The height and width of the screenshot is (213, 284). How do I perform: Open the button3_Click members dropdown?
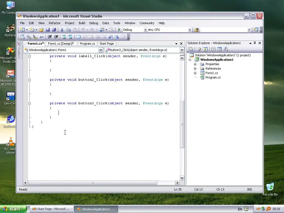click(x=182, y=50)
